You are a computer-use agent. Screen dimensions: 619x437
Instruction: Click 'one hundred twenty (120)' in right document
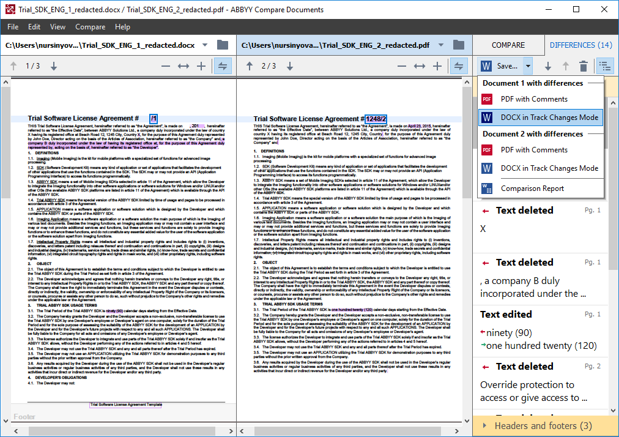click(352, 310)
